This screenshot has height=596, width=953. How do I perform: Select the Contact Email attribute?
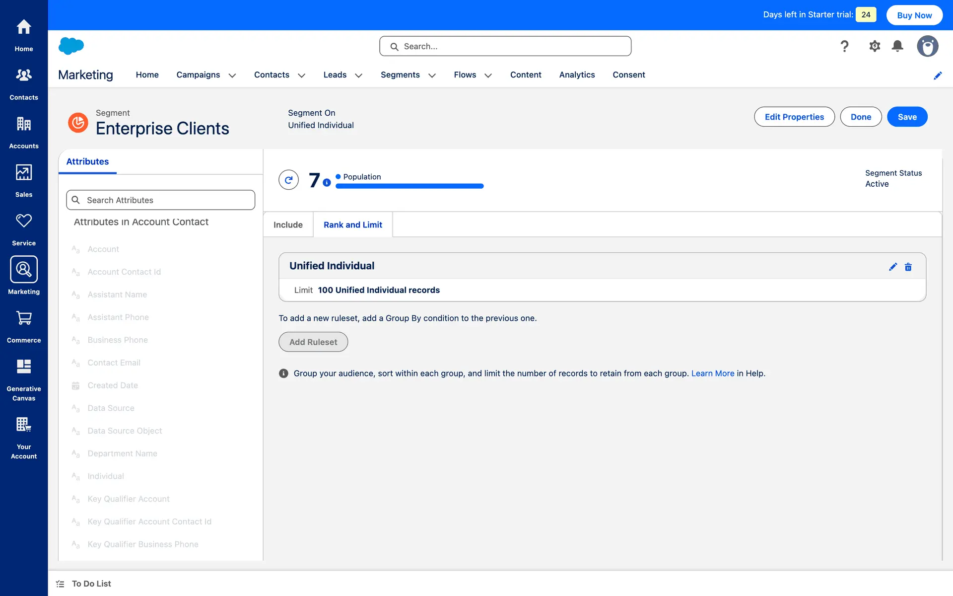click(x=114, y=363)
